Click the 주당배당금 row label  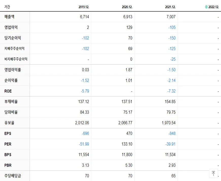coord(13,176)
